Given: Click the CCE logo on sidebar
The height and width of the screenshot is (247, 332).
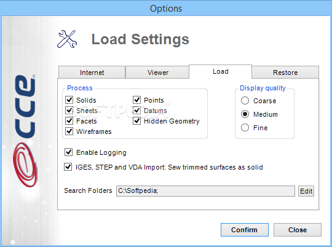Looking at the screenshot, I should pyautogui.click(x=25, y=131).
